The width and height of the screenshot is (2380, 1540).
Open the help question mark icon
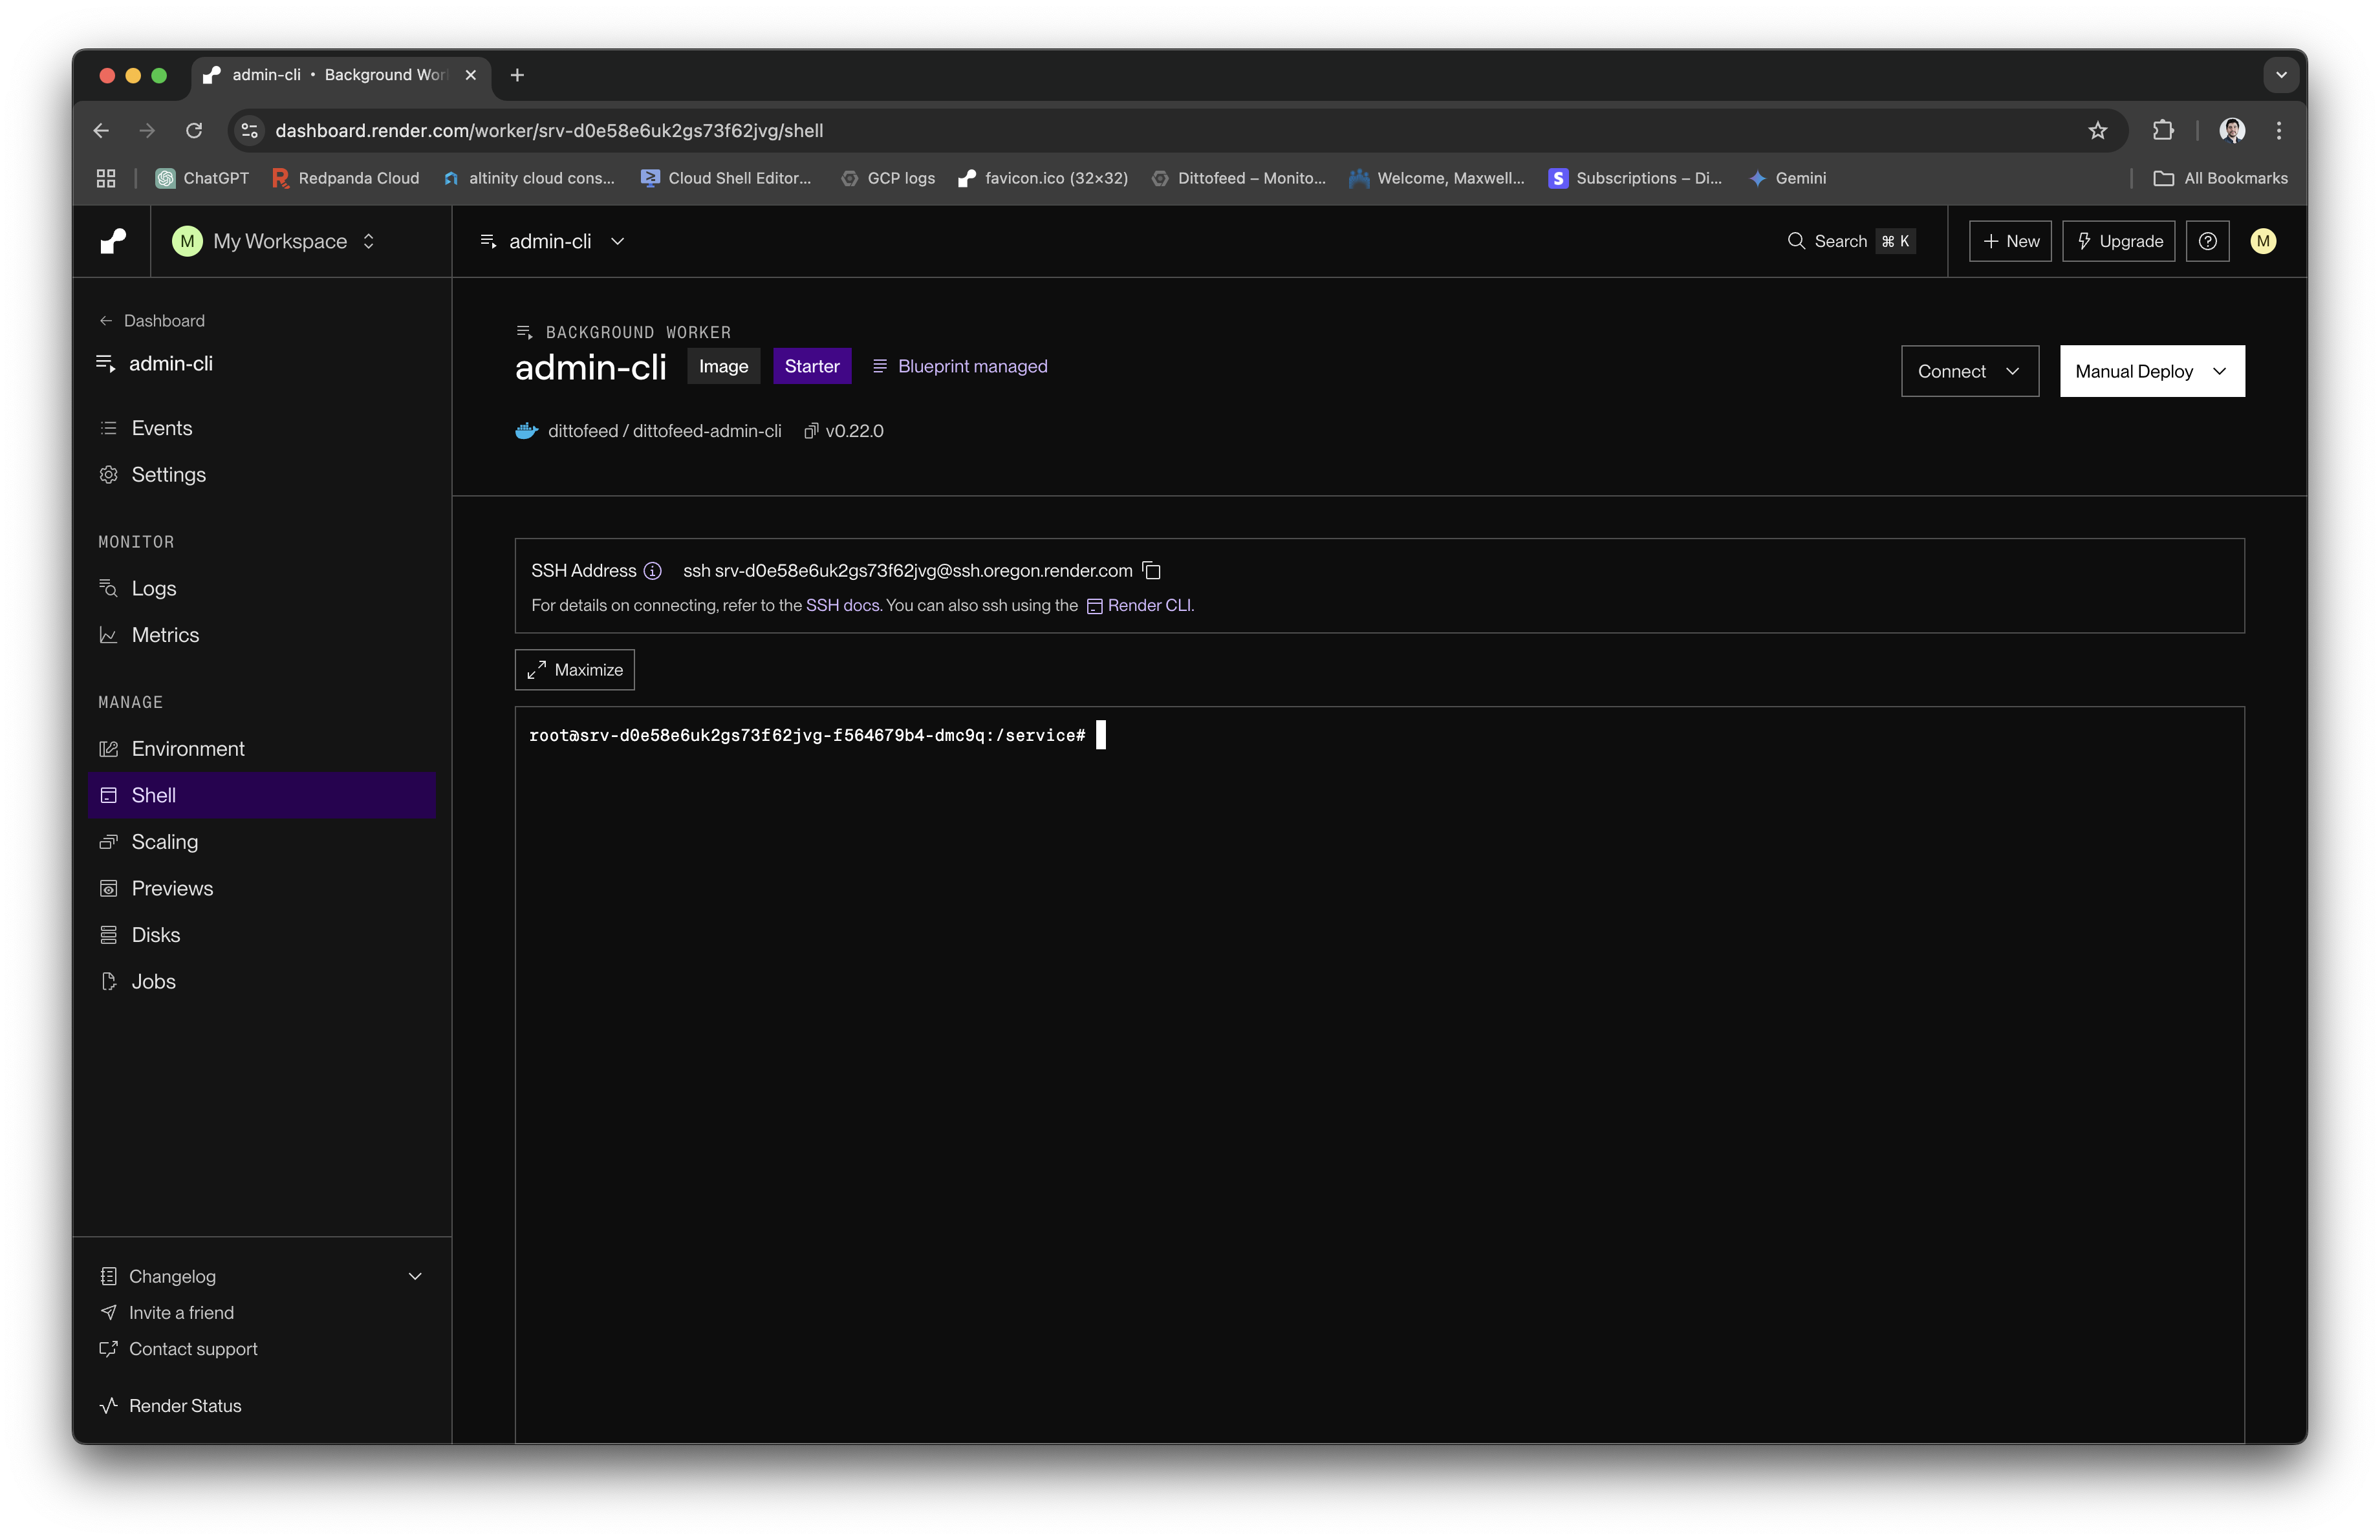2207,241
